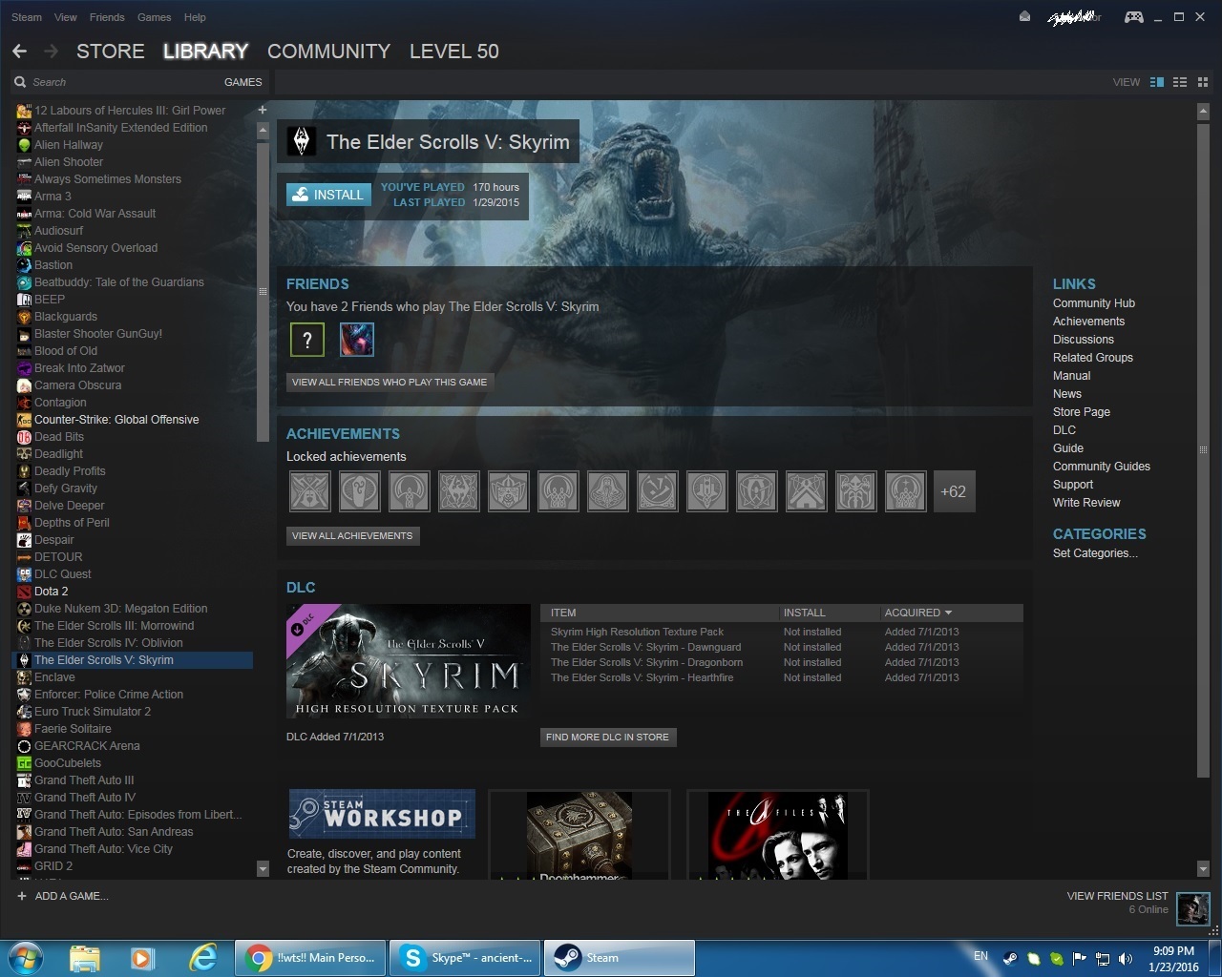Click VIEW ALL FRIENDS WHO PLAY THIS GAME

(390, 382)
